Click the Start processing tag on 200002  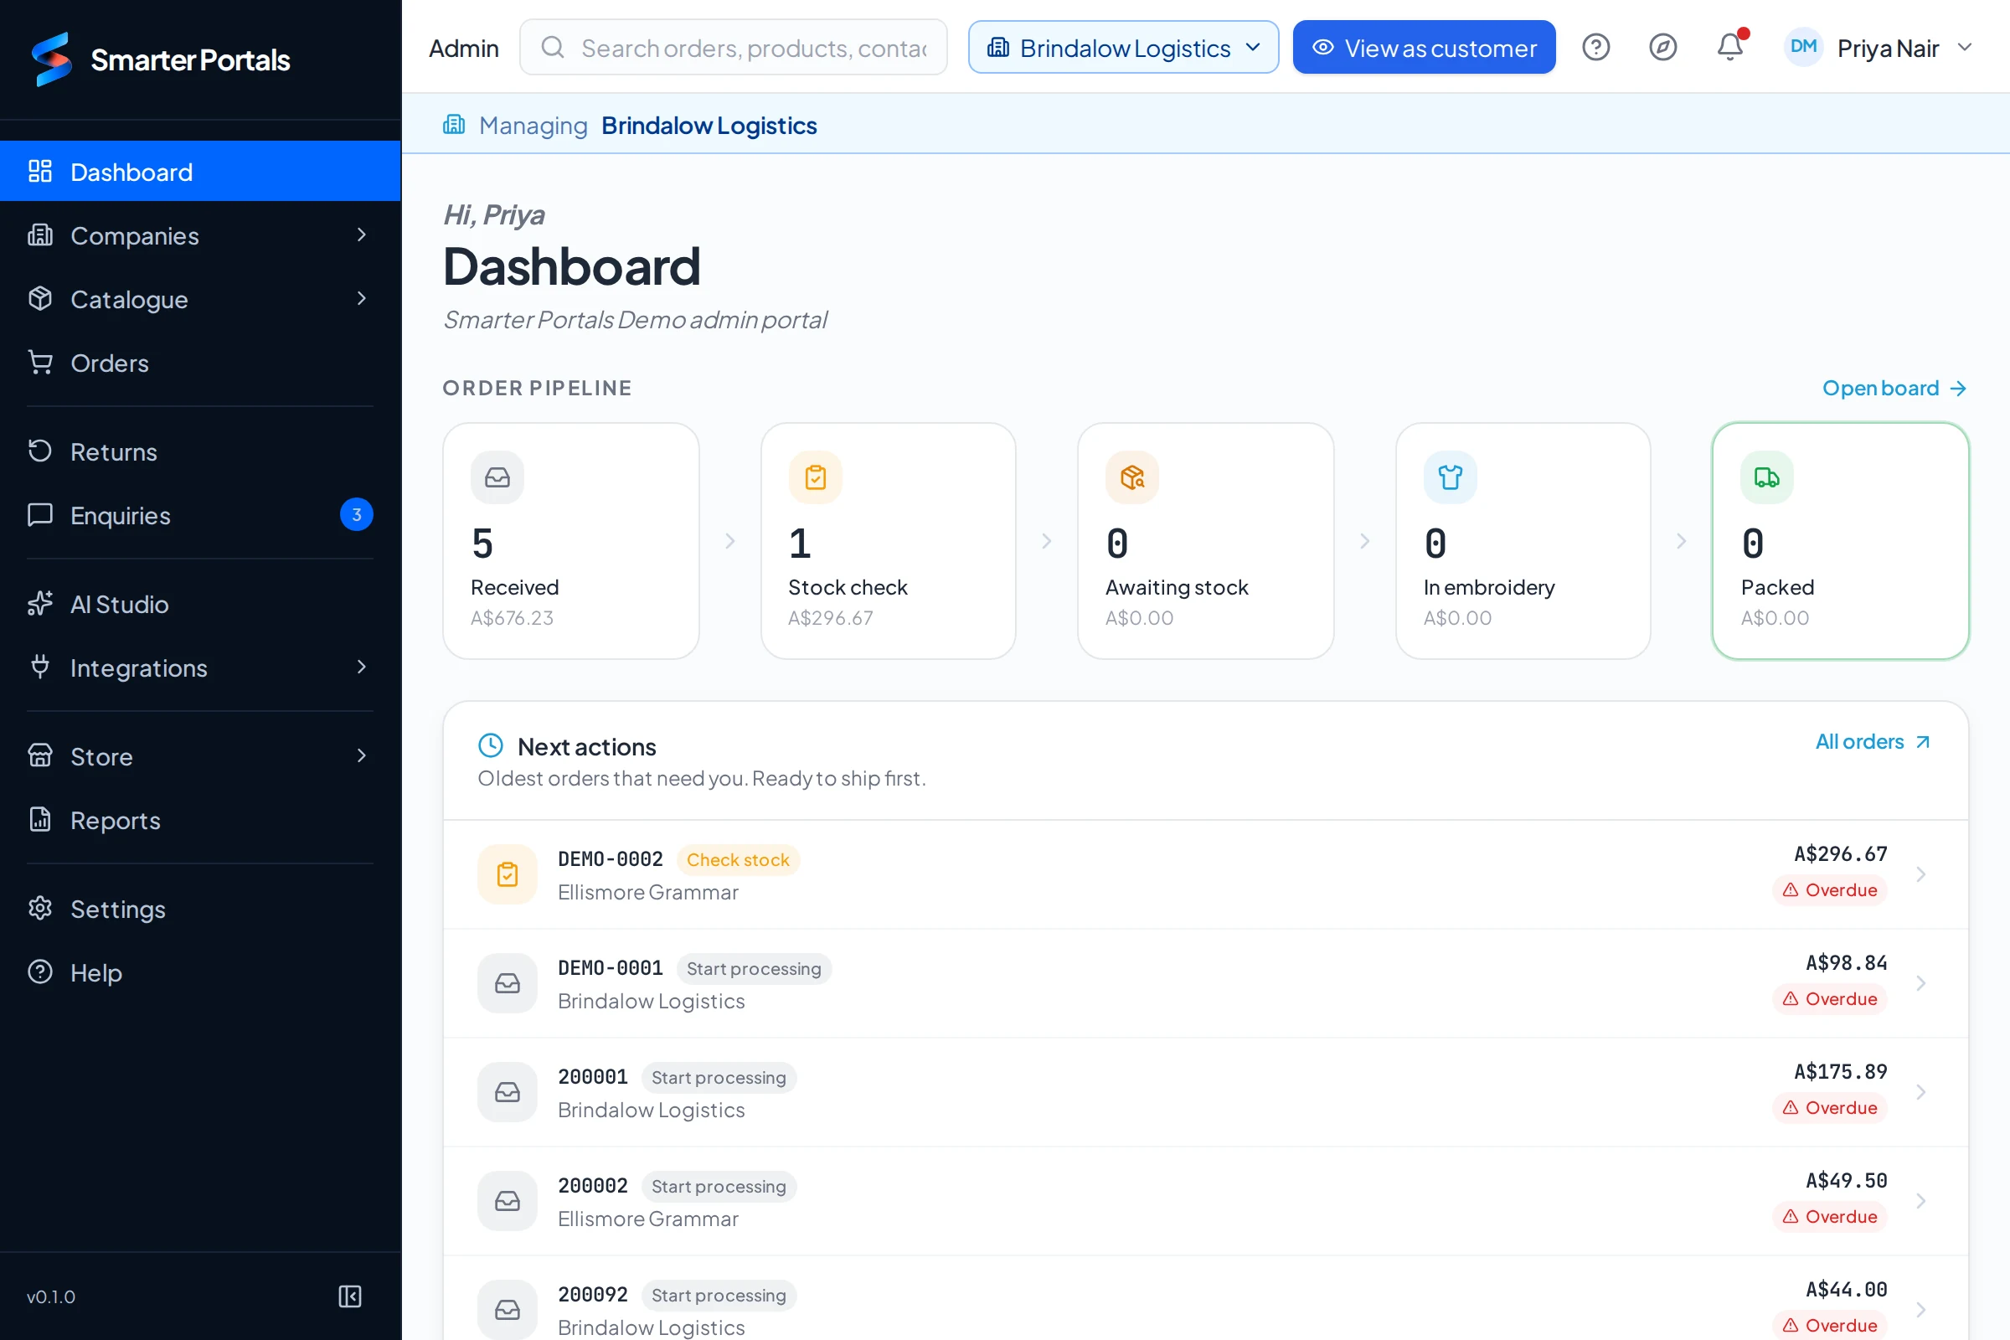click(x=719, y=1186)
